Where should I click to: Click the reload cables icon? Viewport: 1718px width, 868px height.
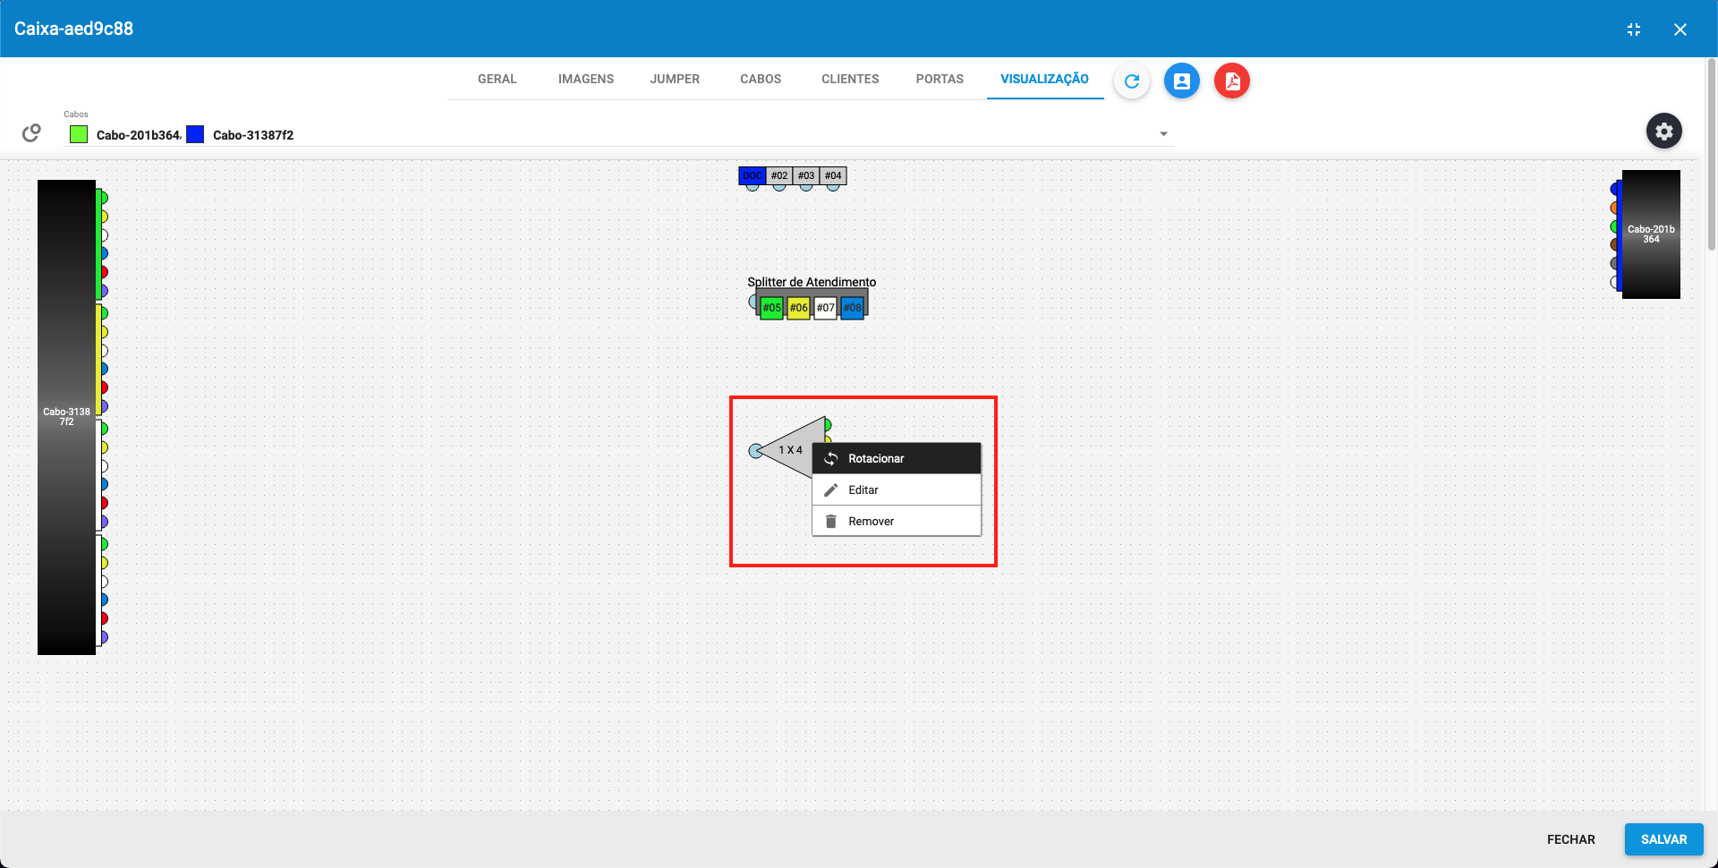[31, 133]
